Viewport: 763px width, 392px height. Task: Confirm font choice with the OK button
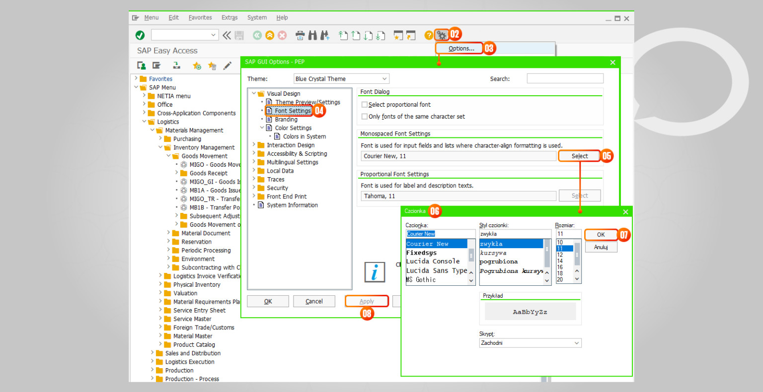point(601,234)
